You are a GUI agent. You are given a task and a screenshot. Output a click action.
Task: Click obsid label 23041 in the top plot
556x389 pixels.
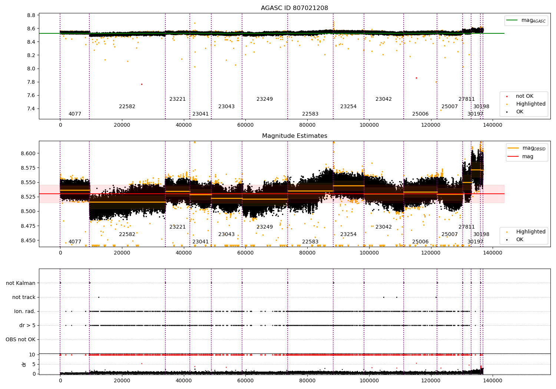[x=201, y=114]
